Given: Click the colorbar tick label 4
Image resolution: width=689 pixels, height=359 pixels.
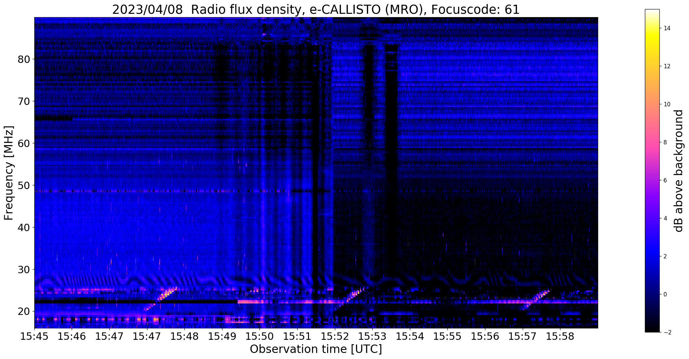Looking at the screenshot, I should coord(665,218).
